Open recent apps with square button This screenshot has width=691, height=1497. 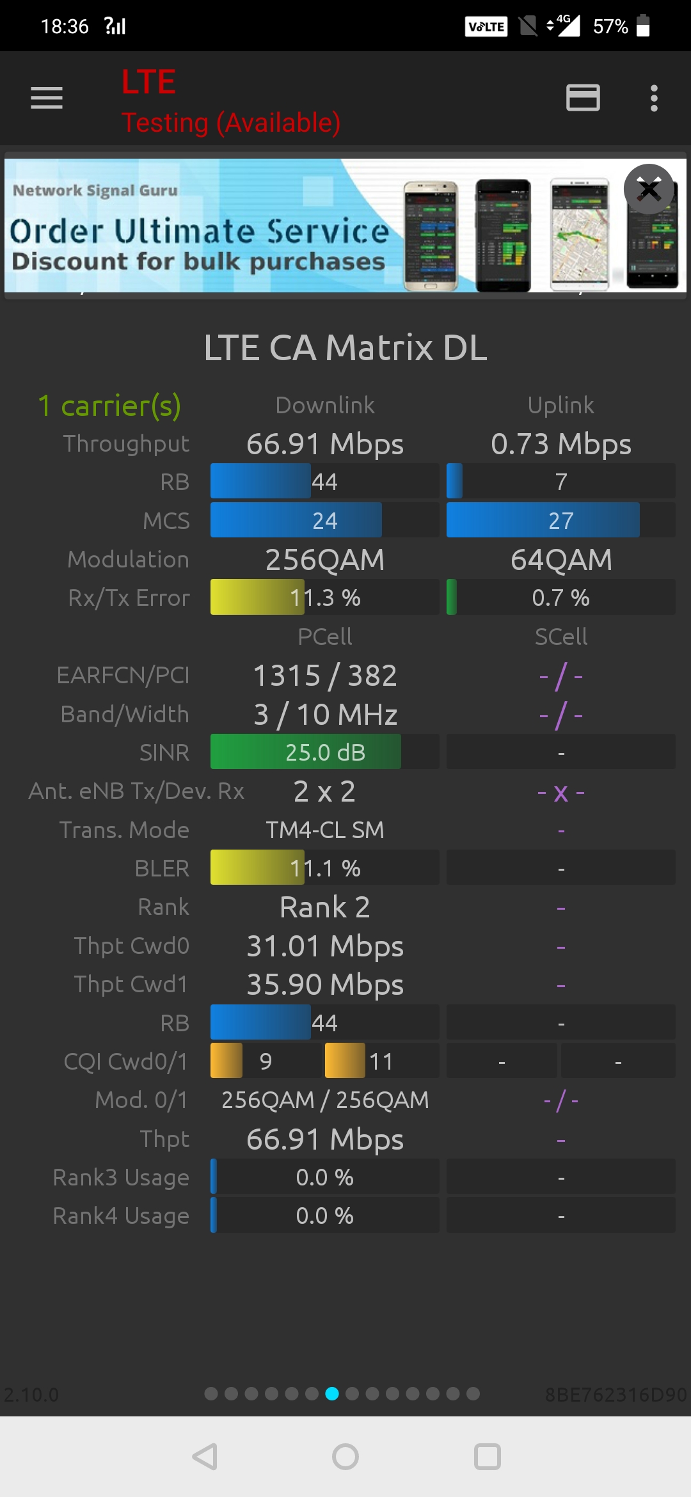click(x=487, y=1457)
